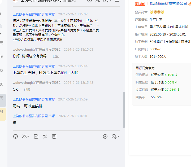Click sender name in first 18:15:02 message
The width and height of the screenshot is (191, 167).
click(34, 14)
